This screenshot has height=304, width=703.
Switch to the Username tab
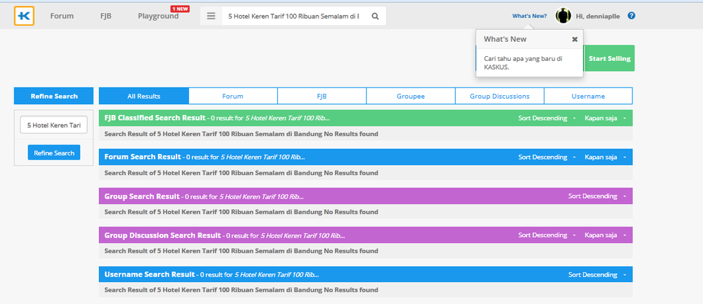click(588, 96)
